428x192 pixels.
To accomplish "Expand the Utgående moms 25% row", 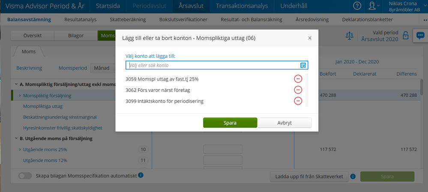I will pos(20,150).
